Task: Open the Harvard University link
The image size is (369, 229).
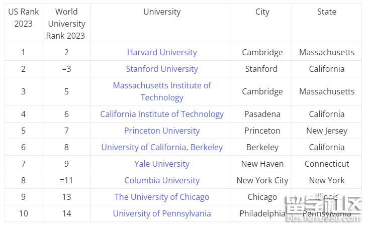Action: 162,52
